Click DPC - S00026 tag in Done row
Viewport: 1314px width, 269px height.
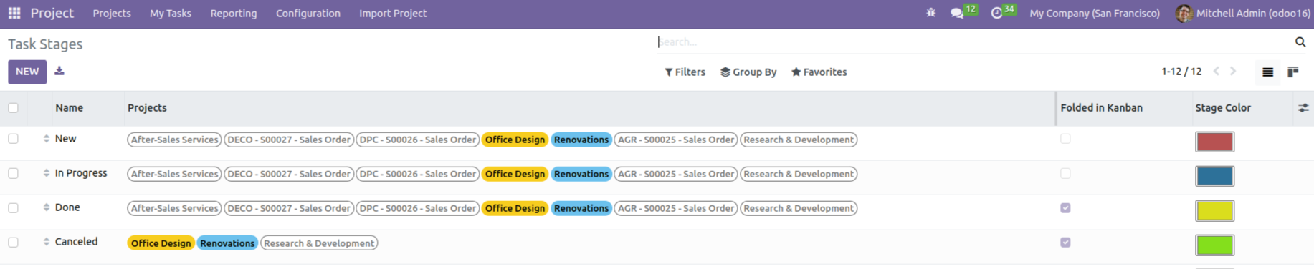tap(418, 208)
